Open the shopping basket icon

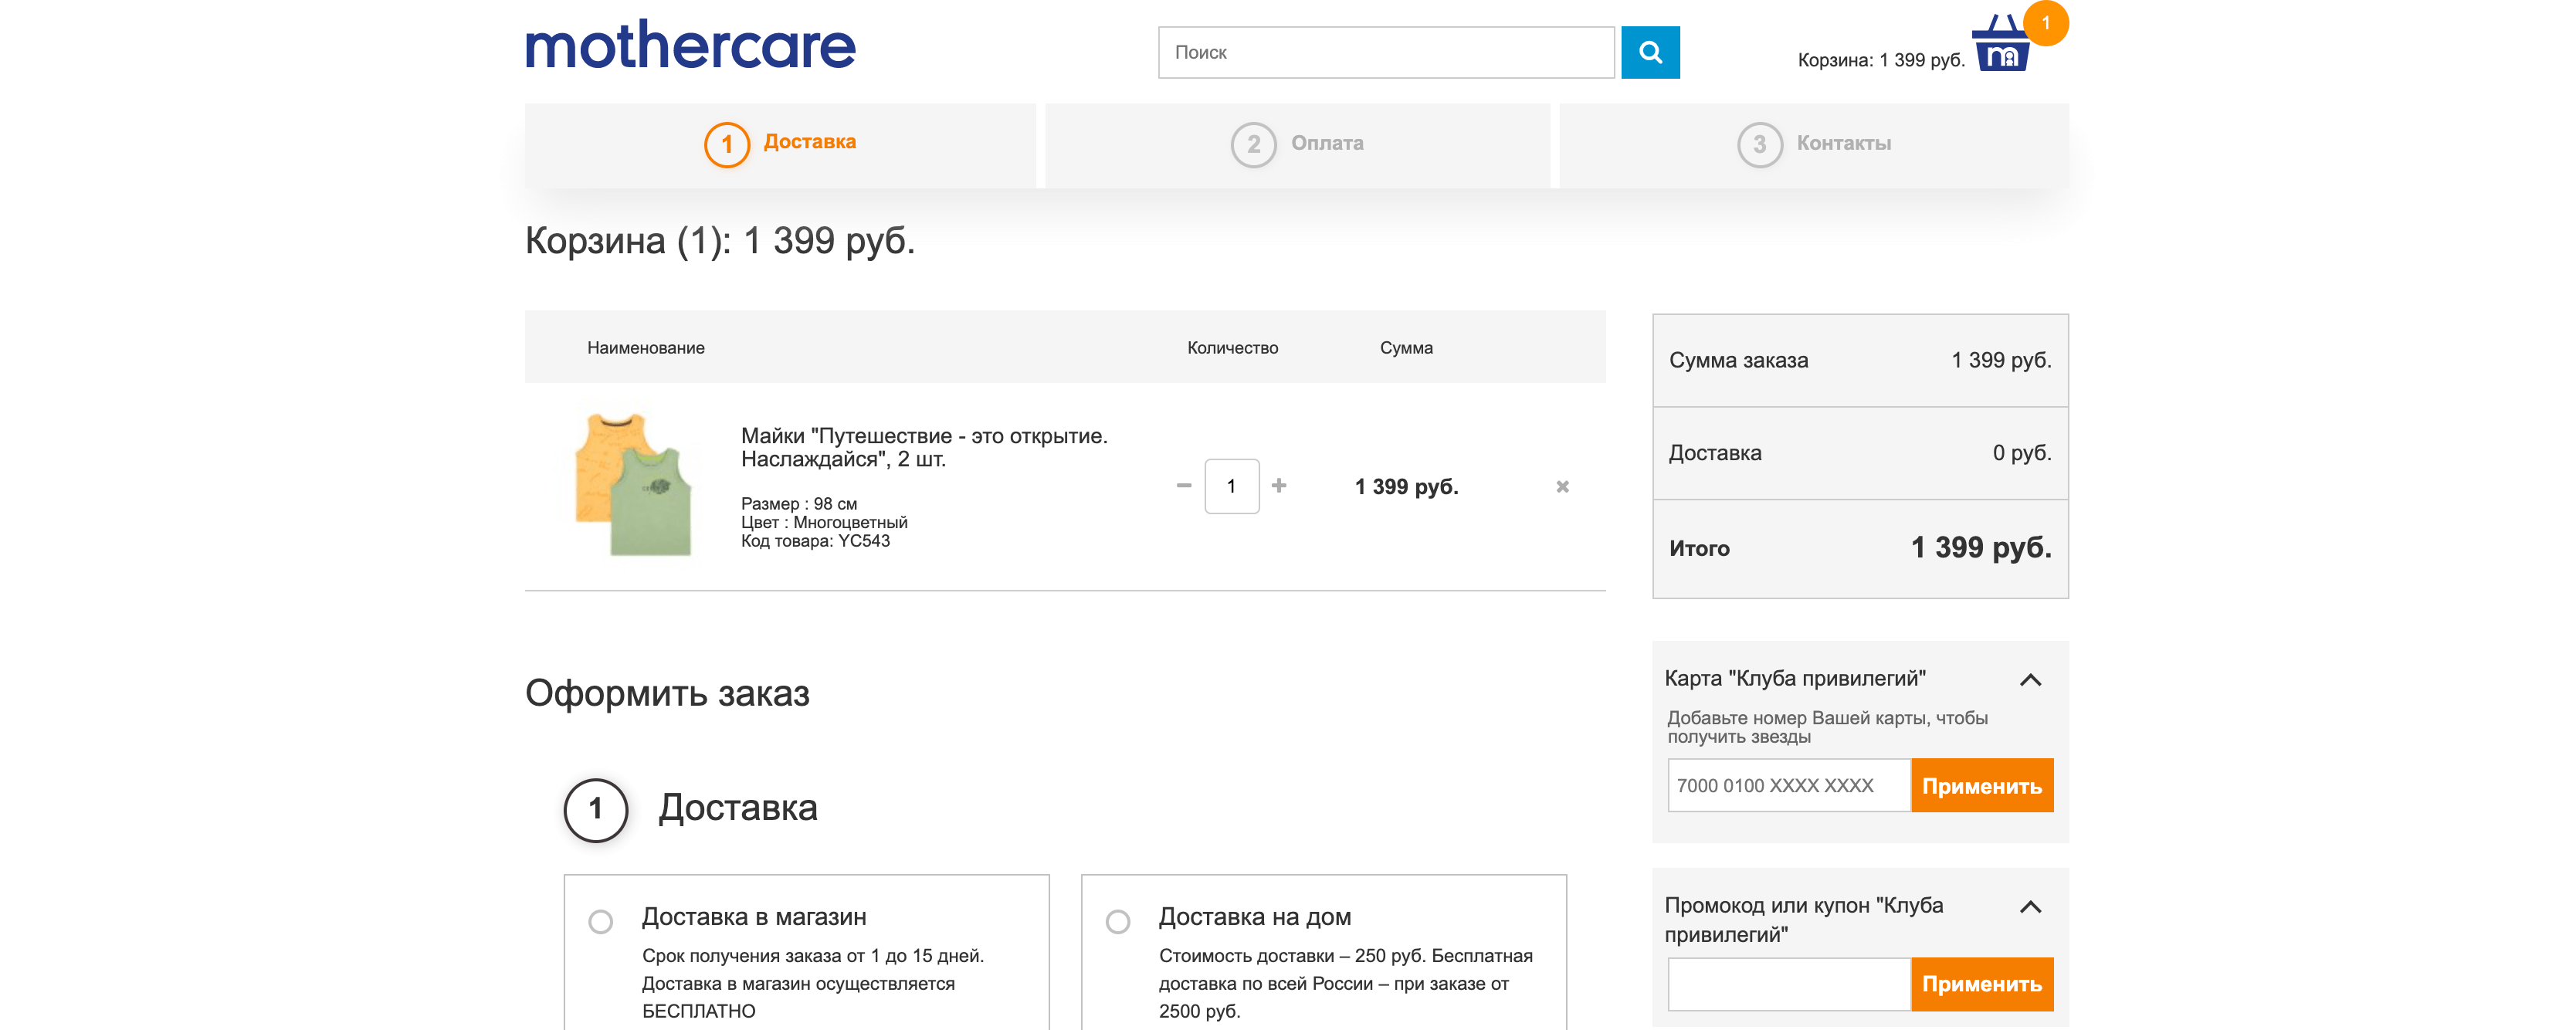[x=2001, y=44]
